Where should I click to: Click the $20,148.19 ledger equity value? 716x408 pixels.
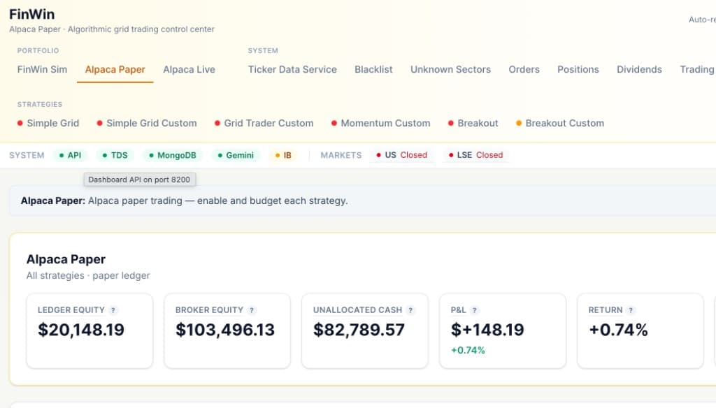81,330
